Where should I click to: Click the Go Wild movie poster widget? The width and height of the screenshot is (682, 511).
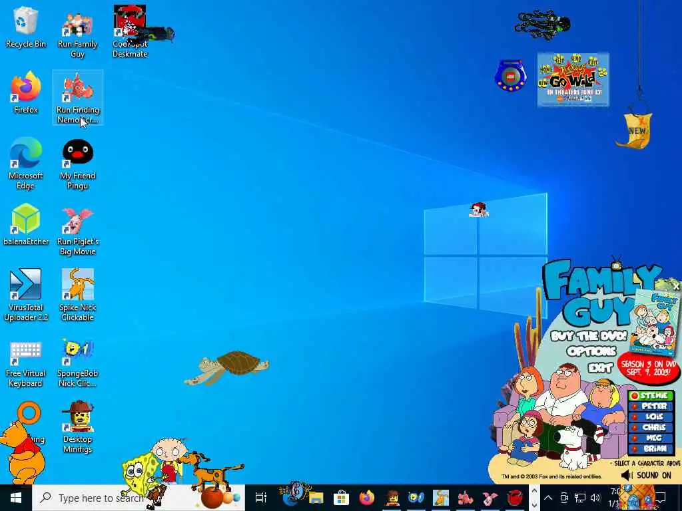[x=573, y=80]
